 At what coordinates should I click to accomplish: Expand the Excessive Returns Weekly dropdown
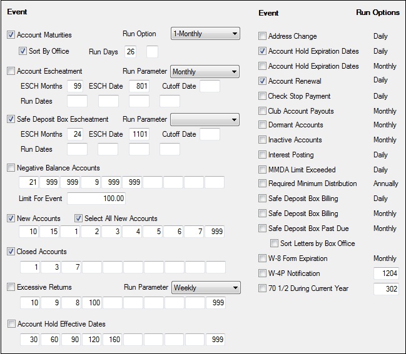click(205, 288)
